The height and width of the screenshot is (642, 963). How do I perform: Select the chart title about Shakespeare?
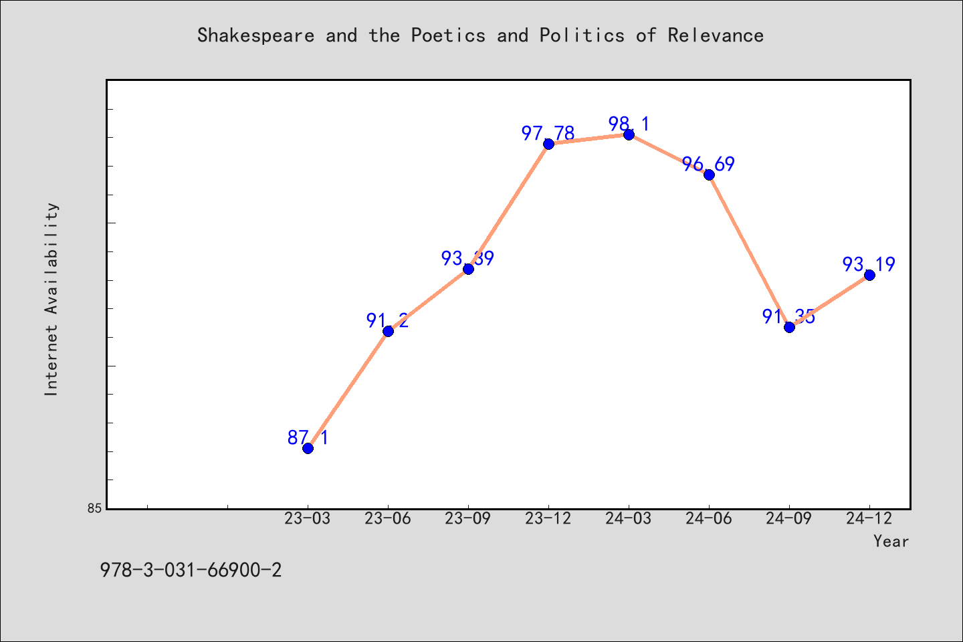click(480, 35)
